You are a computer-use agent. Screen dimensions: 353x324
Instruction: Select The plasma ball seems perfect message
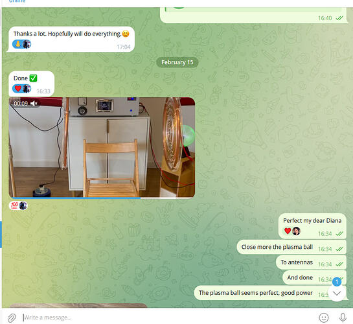270,293
